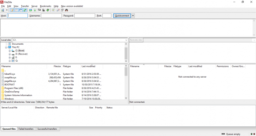The image size is (256, 136).
Task: Click the Q: drive icon
Action: (x=13, y=61)
